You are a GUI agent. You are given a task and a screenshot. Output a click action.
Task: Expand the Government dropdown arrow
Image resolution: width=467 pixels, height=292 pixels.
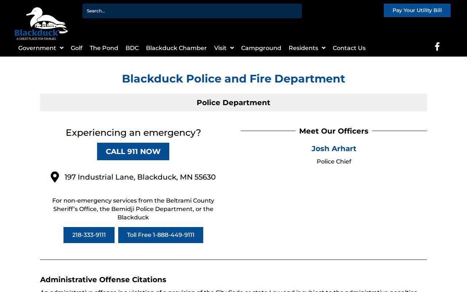(x=62, y=48)
